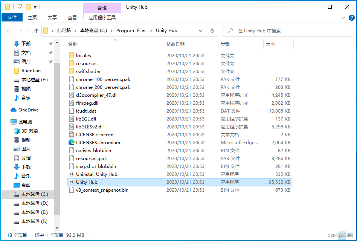Select 此电脑 in the navigation pane

coord(25,122)
